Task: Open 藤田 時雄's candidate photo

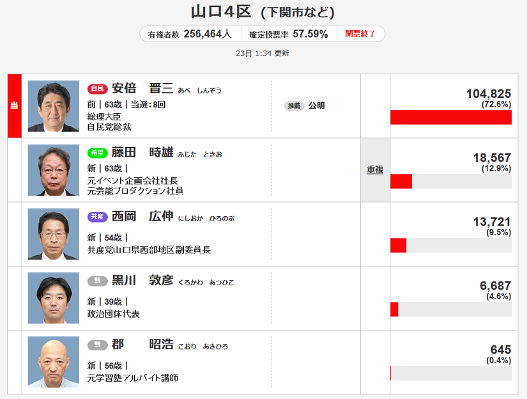Action: click(x=54, y=170)
